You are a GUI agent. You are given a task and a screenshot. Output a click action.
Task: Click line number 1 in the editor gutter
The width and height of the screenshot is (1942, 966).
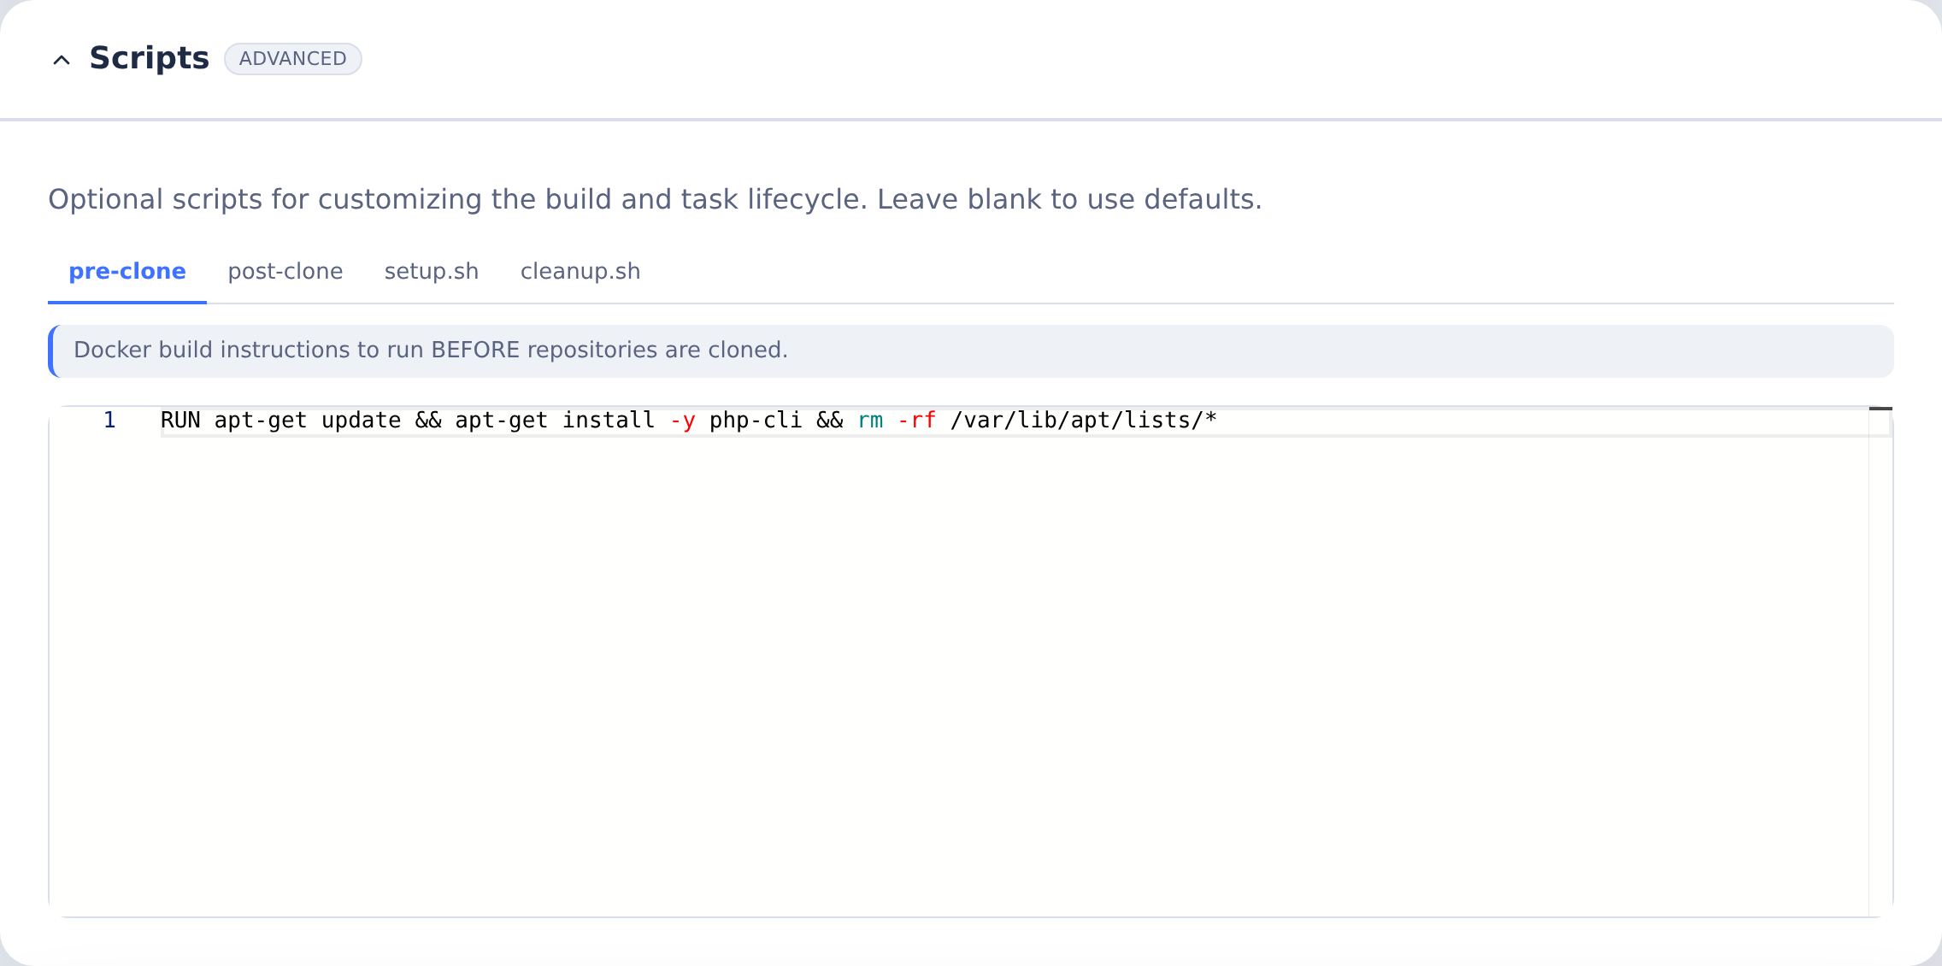click(109, 421)
